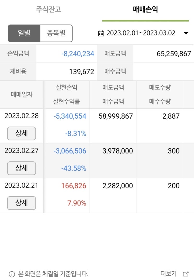Select the -5,340,554 realized loss value
This screenshot has height=280, width=194.
(70, 116)
